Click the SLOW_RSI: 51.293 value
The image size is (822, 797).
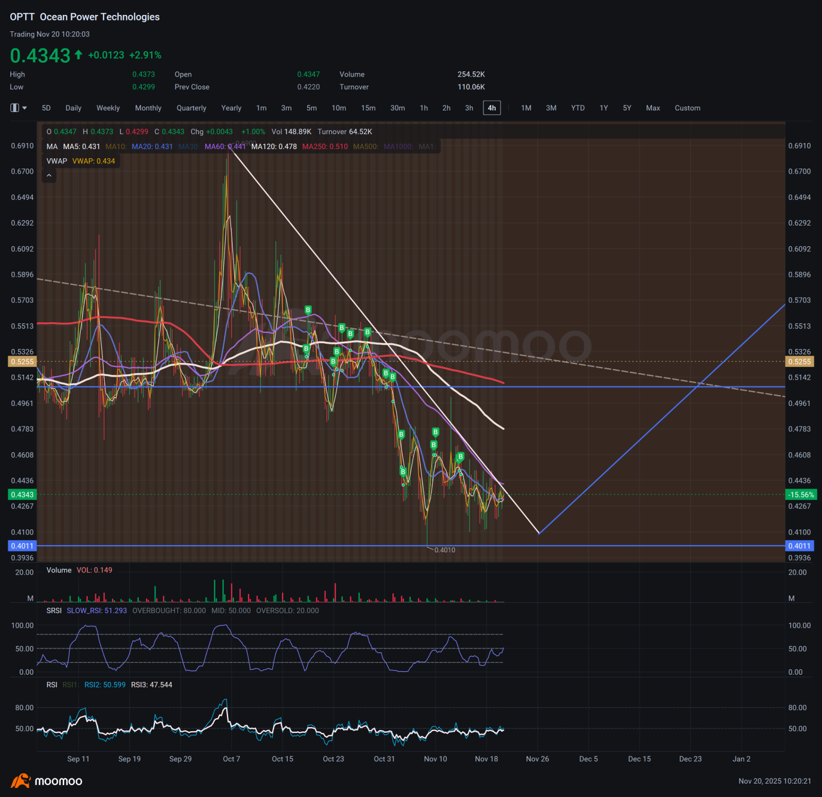coord(97,610)
